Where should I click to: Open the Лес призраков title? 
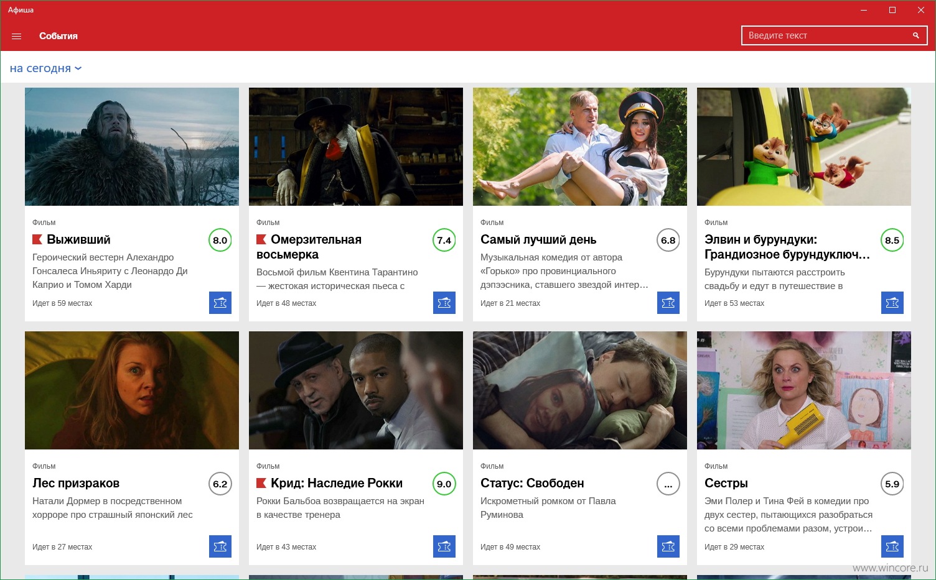(x=76, y=483)
